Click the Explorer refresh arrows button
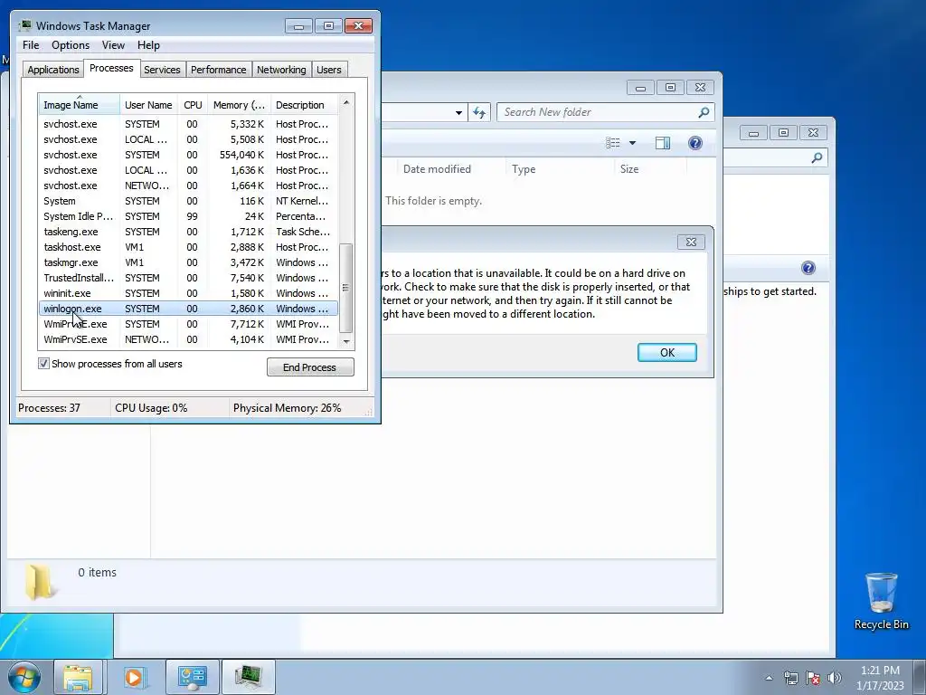 (x=479, y=112)
